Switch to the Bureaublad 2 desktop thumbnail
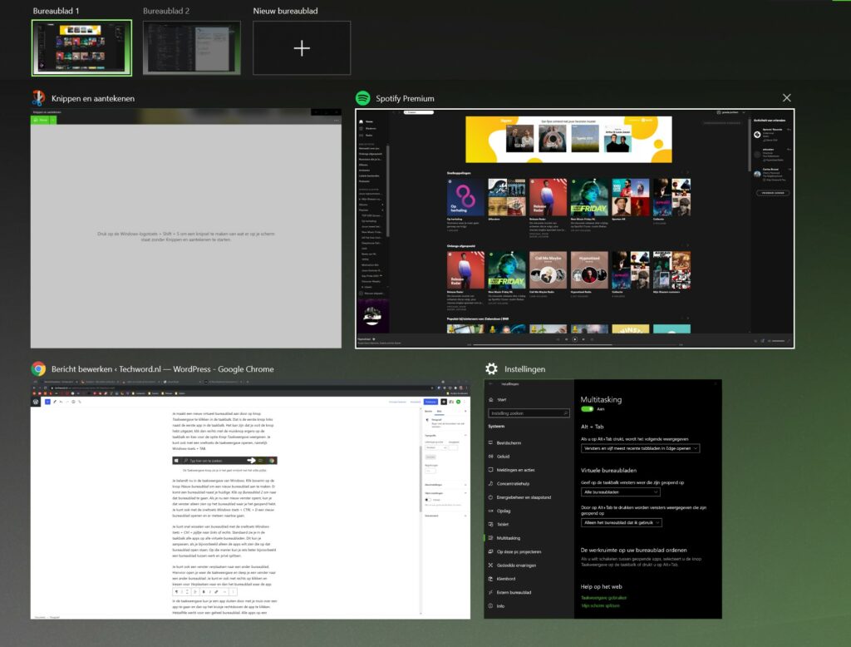The image size is (851, 647). click(x=192, y=47)
